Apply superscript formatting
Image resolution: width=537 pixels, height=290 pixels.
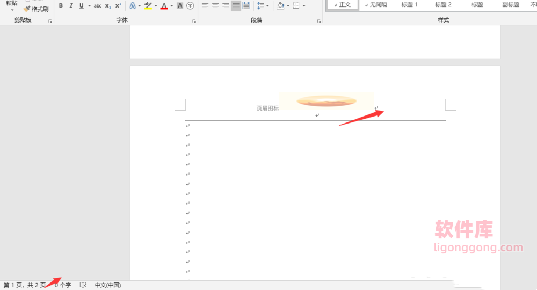[118, 5]
